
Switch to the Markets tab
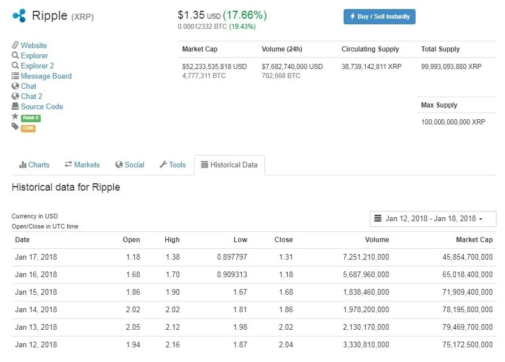point(82,165)
